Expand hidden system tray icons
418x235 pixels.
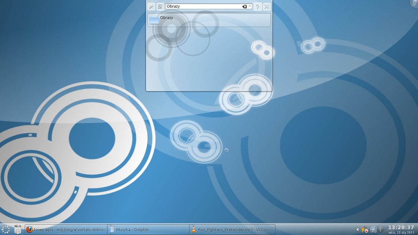pos(357,229)
